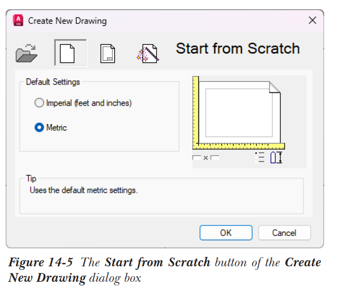Screen dimensions: 338x289
Task: Close the Create New Drawing dialog
Action: [312, 21]
